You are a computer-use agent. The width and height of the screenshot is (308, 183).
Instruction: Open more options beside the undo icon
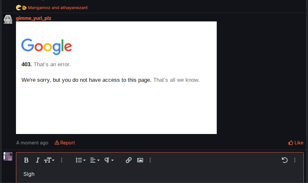(x=295, y=160)
